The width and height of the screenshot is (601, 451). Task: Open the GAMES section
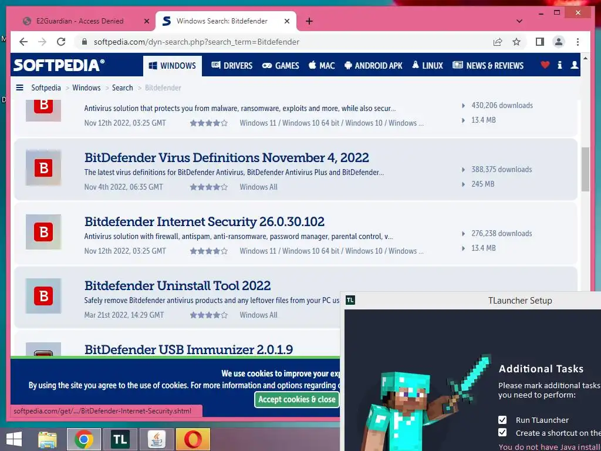tap(280, 66)
